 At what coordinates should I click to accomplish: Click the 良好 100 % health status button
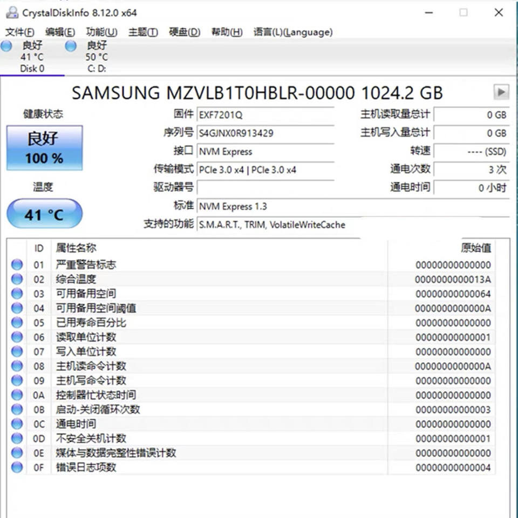(x=45, y=148)
